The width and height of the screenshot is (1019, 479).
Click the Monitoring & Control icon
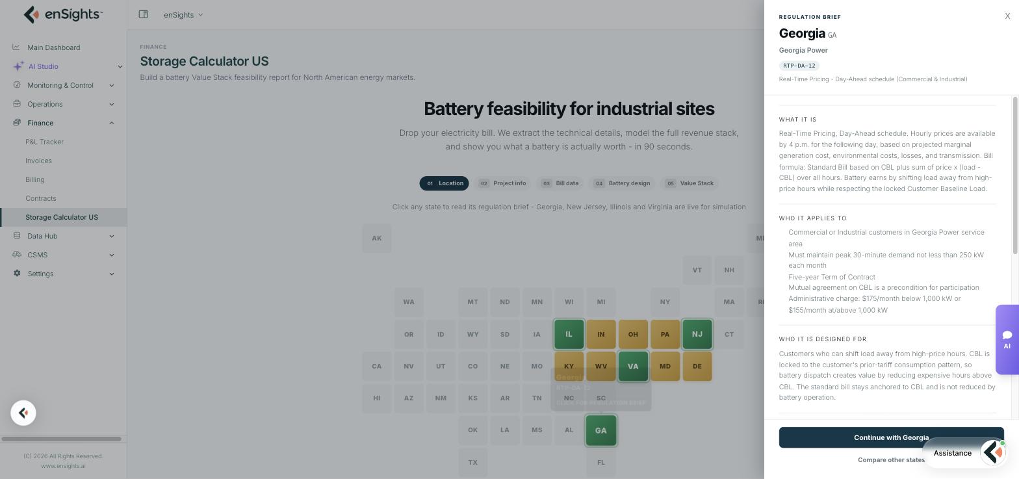17,84
